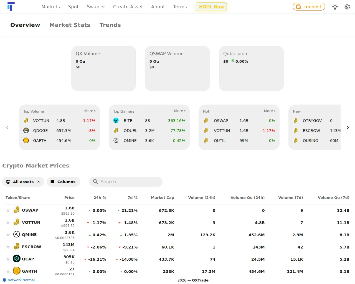Sort by Token/Share column header
Viewport: 355px width, 284px height.
tap(18, 198)
